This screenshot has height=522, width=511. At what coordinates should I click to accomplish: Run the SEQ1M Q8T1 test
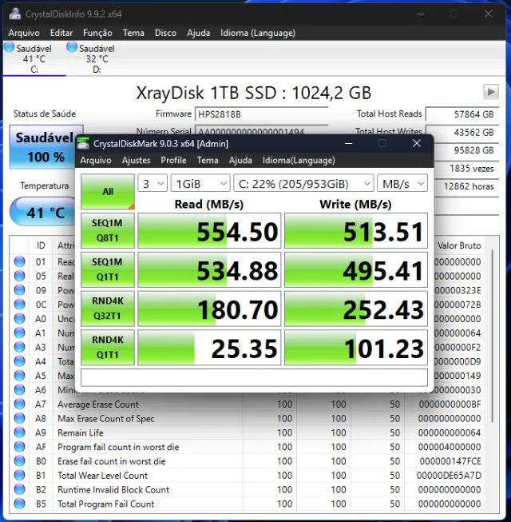(x=108, y=231)
